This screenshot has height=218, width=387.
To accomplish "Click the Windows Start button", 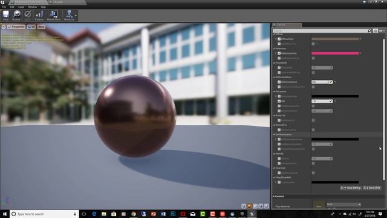I will (x=5, y=214).
